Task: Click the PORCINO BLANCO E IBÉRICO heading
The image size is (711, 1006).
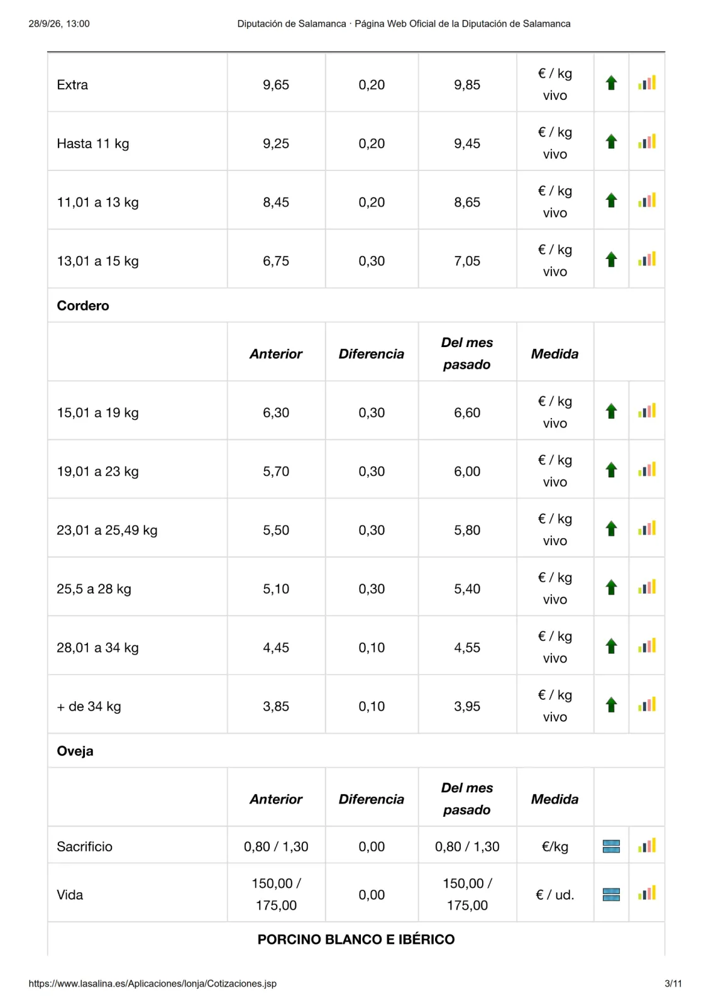Action: [356, 939]
